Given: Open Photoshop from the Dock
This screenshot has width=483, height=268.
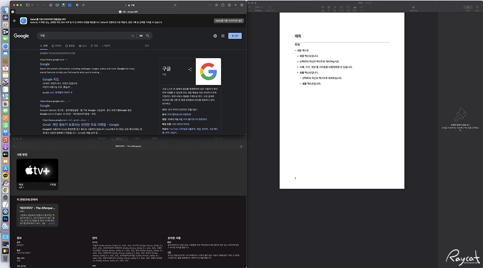Looking at the screenshot, I should click(x=5, y=219).
